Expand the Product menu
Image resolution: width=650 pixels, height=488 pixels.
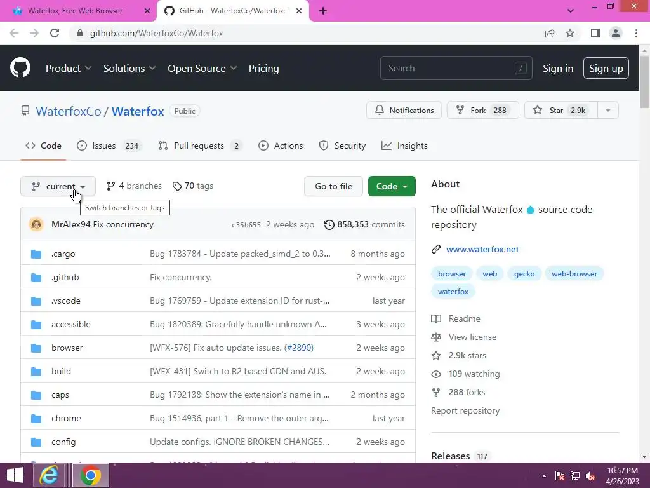click(69, 68)
